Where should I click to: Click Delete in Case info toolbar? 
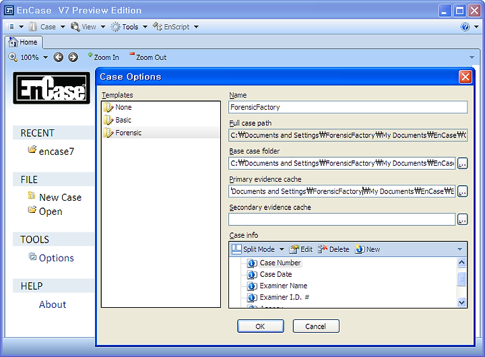point(333,249)
